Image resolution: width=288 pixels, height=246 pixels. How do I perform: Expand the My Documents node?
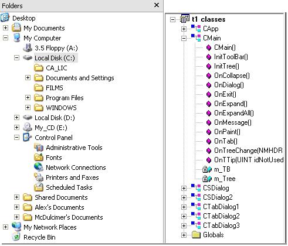pos(6,28)
